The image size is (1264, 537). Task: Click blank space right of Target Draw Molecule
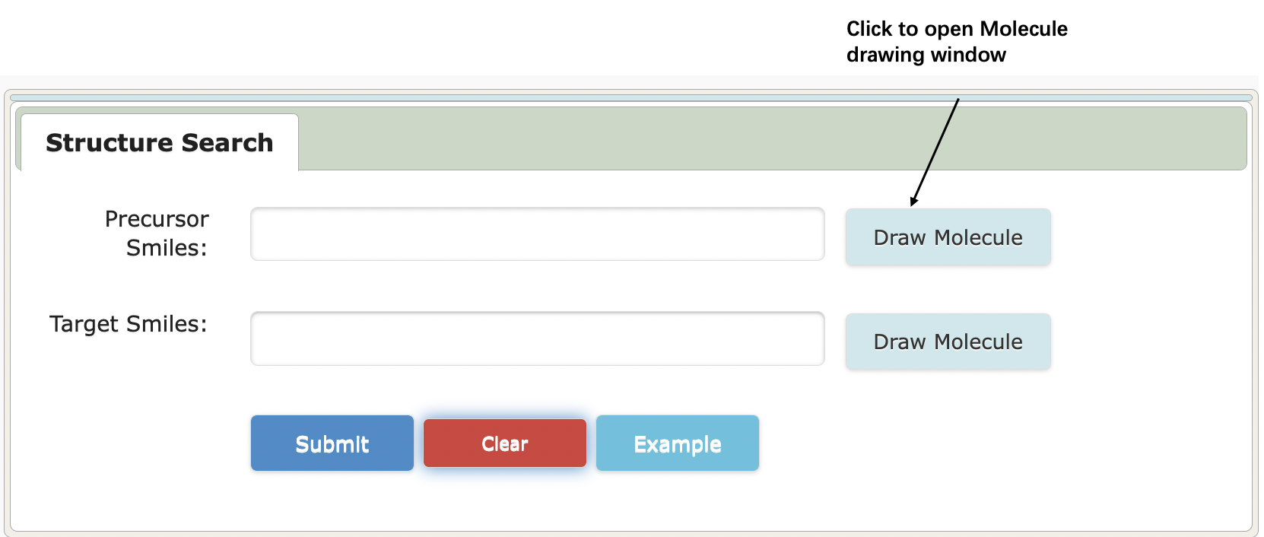(x=1148, y=342)
